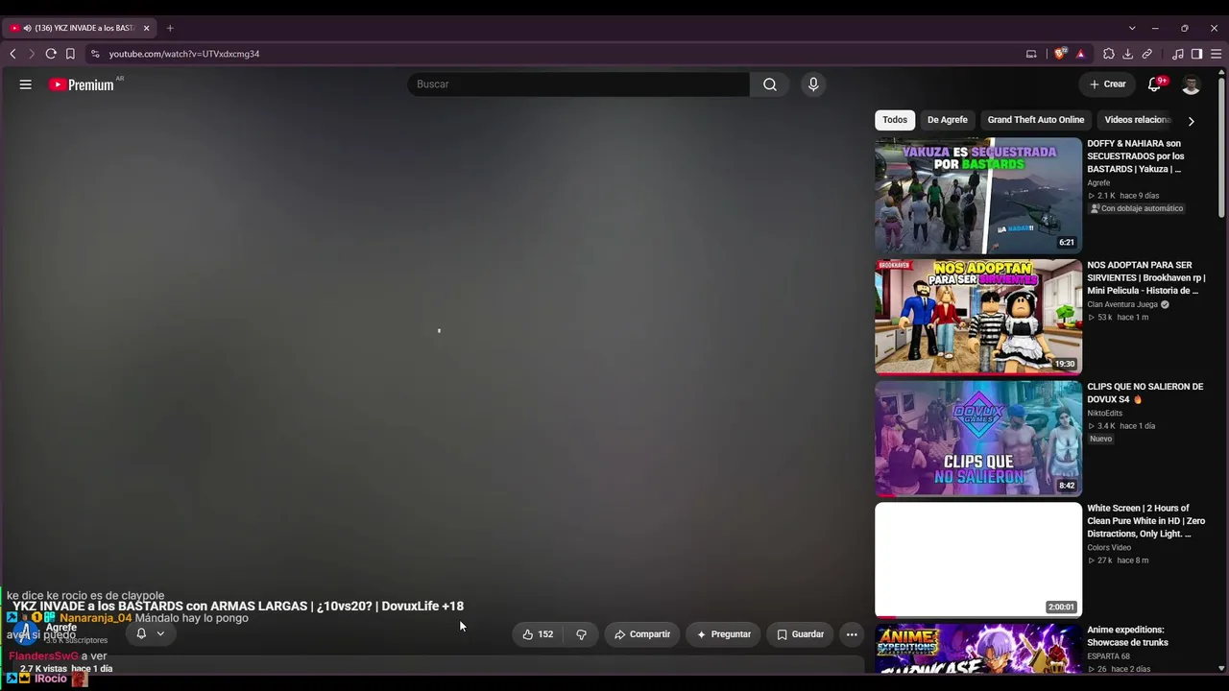This screenshot has width=1229, height=691.
Task: Open more actions three-dot menu
Action: pos(852,634)
